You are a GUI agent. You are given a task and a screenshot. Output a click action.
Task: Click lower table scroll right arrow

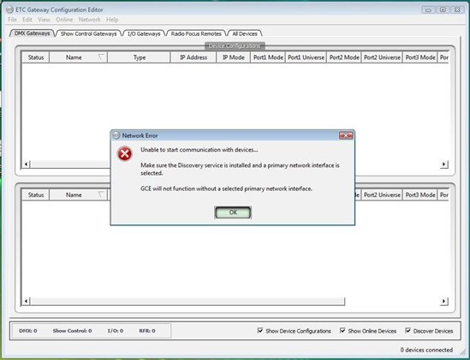click(444, 301)
